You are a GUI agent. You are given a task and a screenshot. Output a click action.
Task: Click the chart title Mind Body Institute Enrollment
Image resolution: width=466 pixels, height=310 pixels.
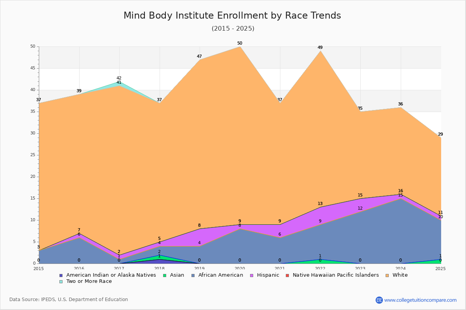pos(232,15)
